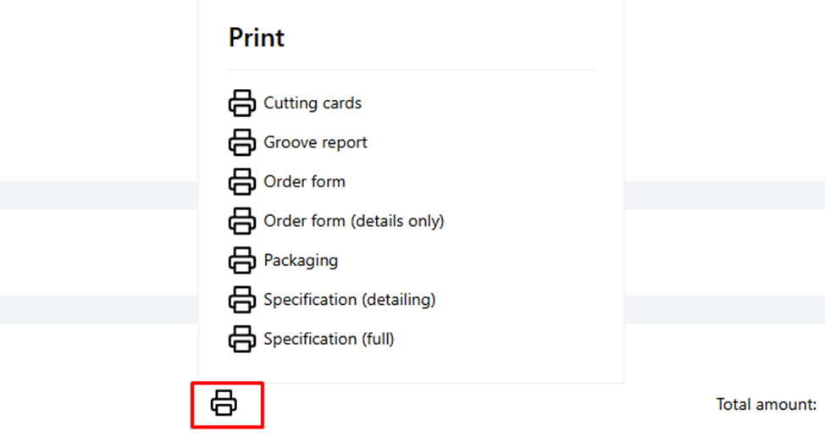825x448 pixels.
Task: Select the Cutting cards text label
Action: click(313, 103)
